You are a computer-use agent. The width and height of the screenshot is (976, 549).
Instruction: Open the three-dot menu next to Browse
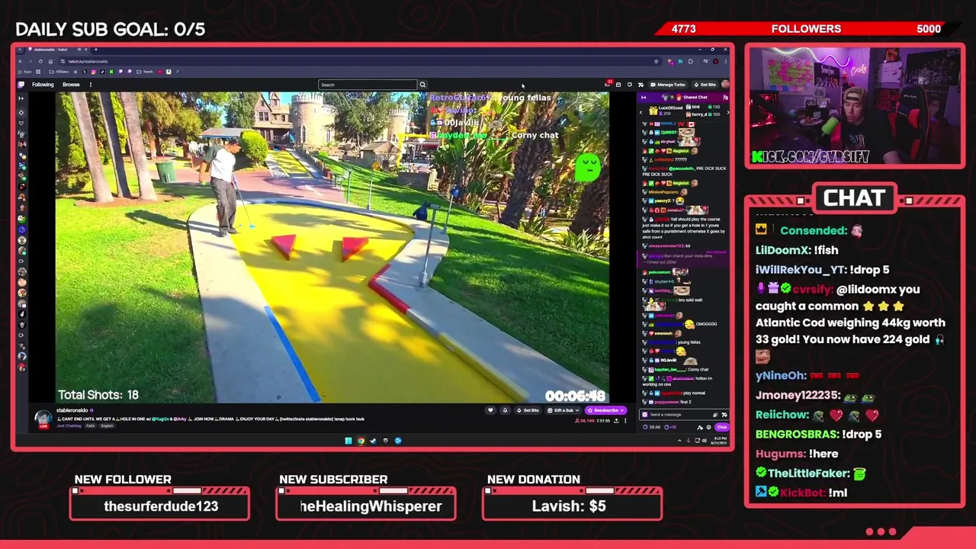[91, 85]
